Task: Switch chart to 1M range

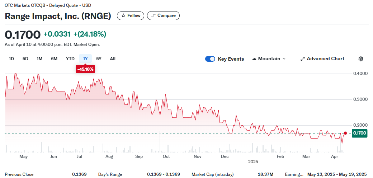Action: pos(39,59)
